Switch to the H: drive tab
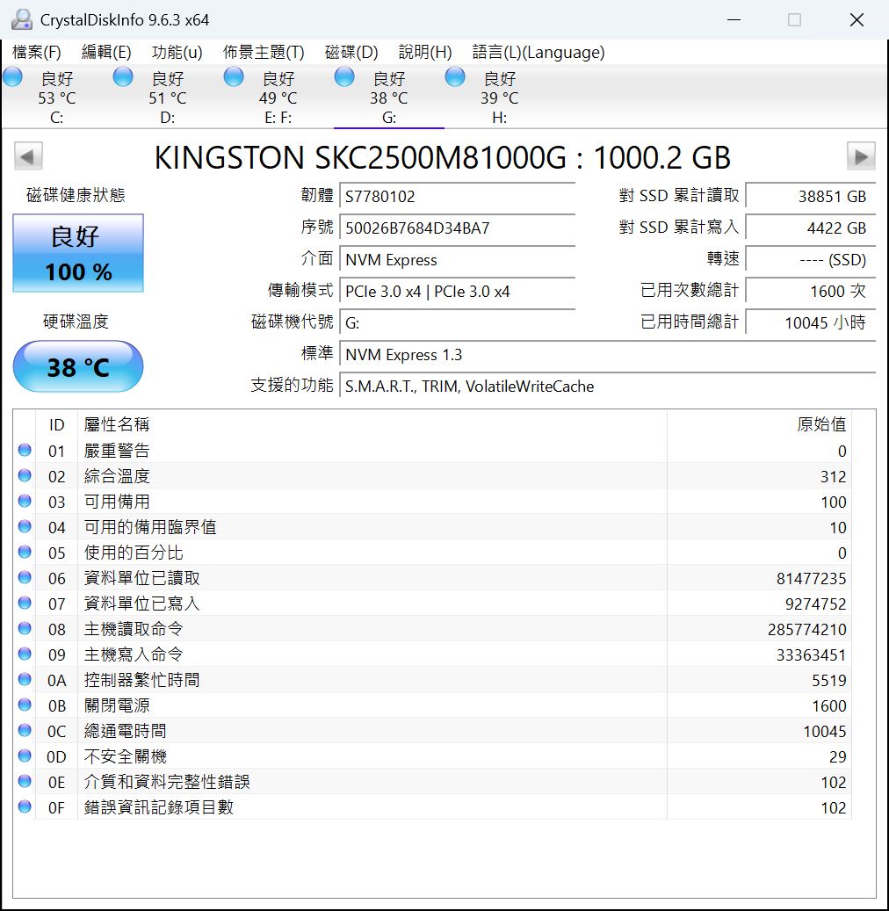This screenshot has height=911, width=889. [x=497, y=97]
